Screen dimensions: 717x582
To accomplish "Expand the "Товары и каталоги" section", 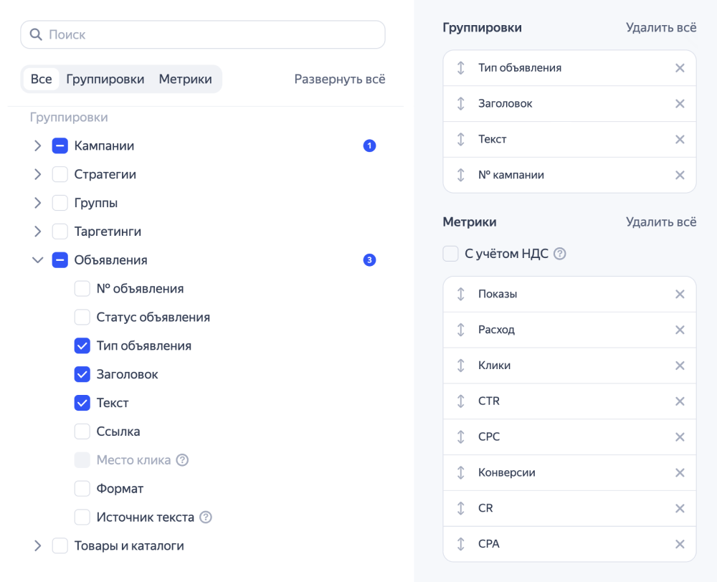I will (37, 545).
